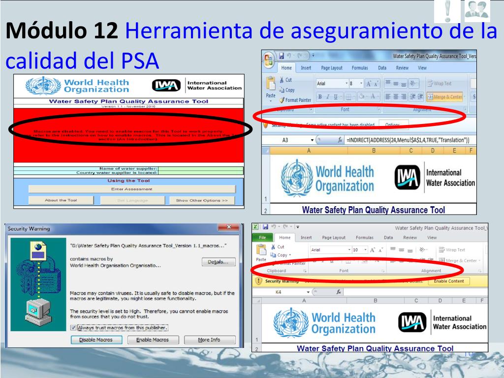Increase indent in Excel 2007 ribbon
The height and width of the screenshot is (378, 504).
coord(420,96)
